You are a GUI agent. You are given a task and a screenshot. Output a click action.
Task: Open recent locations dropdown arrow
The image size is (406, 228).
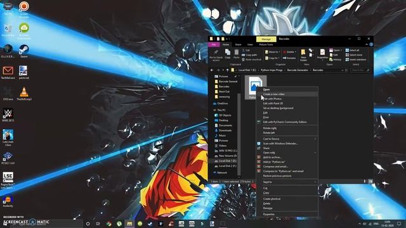pyautogui.click(x=223, y=70)
